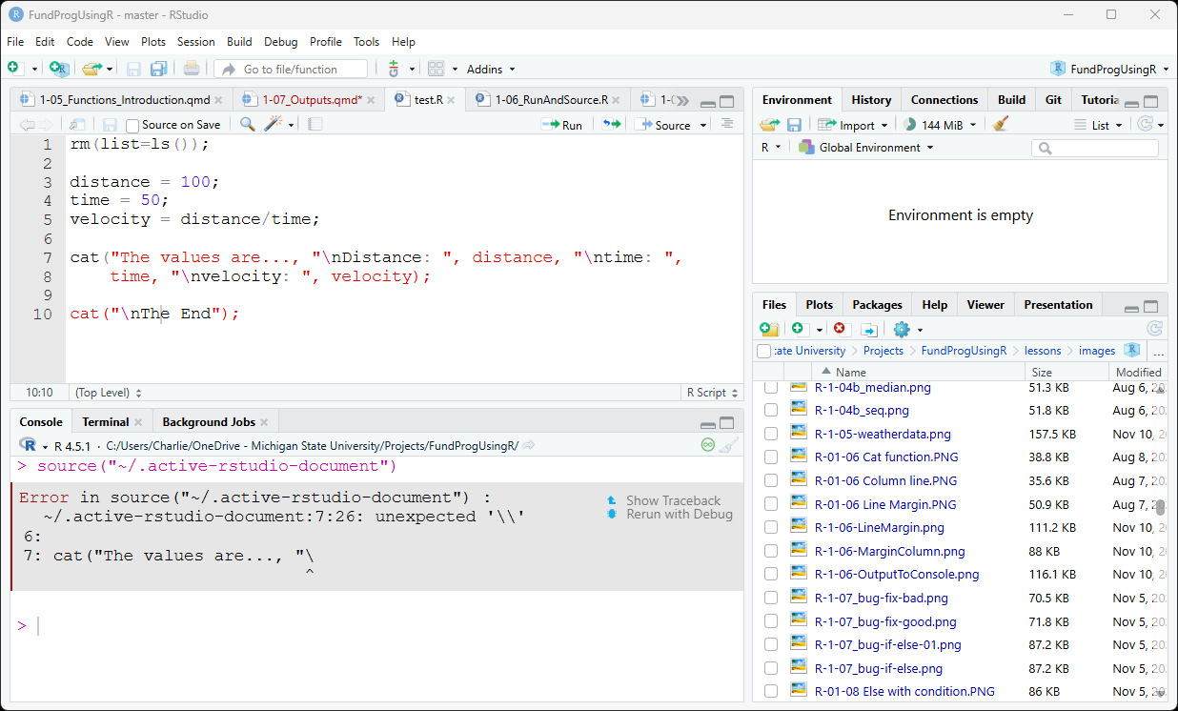Click the delete files red icon
Screen dimensions: 1178x711
click(840, 329)
